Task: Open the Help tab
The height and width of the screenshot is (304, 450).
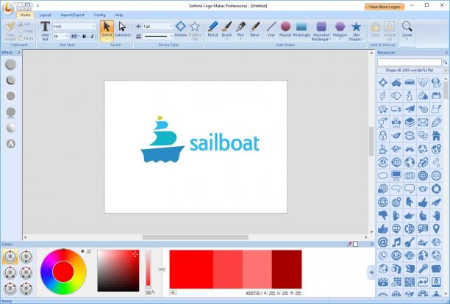Action: pyautogui.click(x=119, y=15)
